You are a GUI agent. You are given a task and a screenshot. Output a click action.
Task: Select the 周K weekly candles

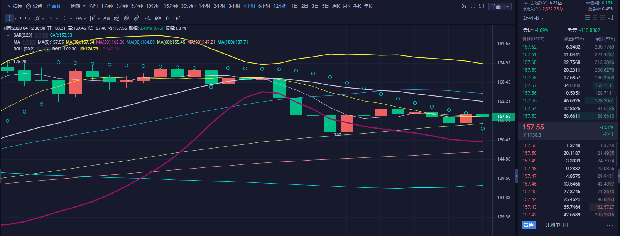tap(336, 6)
